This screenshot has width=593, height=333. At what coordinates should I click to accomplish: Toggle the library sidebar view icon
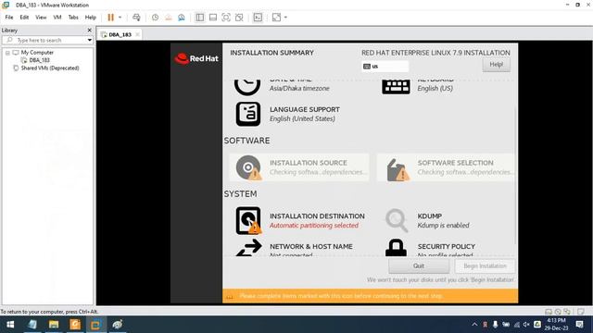(200, 18)
